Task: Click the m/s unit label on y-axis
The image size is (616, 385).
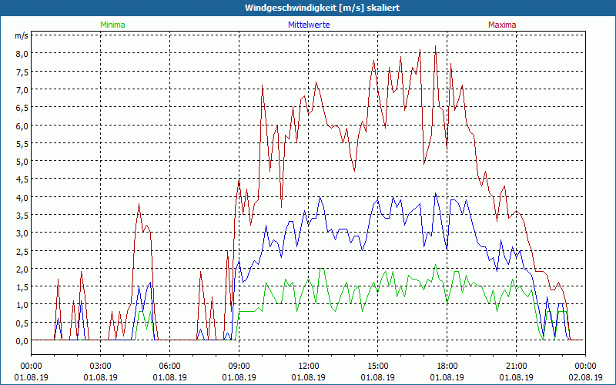Action: click(x=22, y=35)
